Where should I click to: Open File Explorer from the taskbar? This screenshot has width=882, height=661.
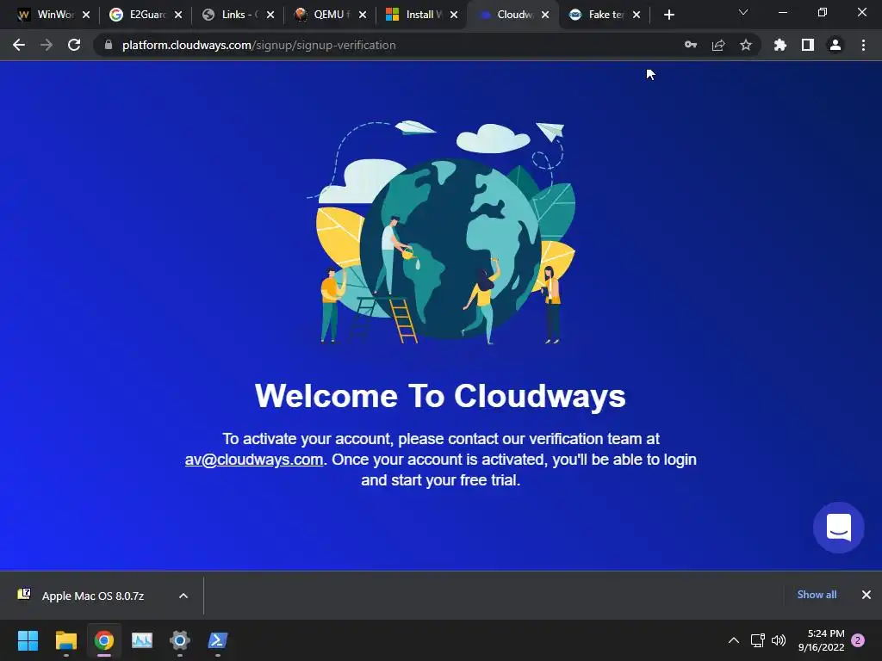point(65,640)
